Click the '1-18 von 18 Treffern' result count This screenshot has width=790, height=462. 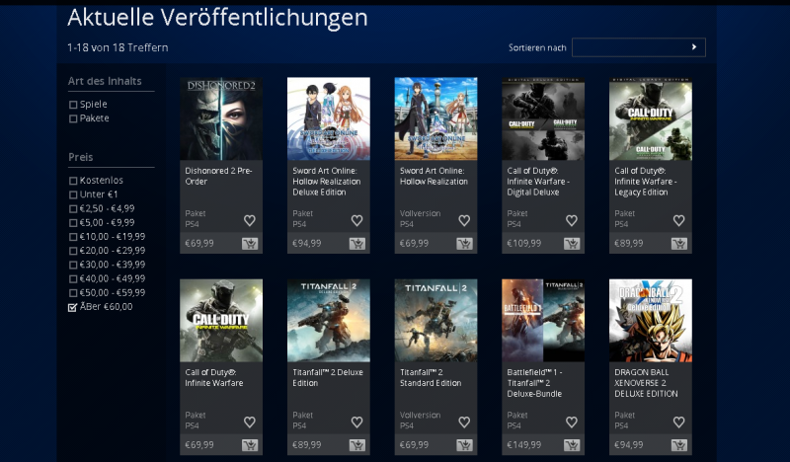118,47
